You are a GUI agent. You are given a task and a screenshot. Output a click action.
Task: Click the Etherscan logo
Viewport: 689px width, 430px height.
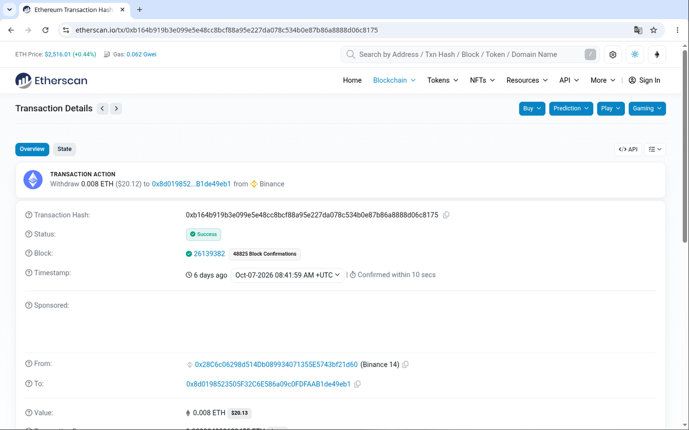coord(51,81)
